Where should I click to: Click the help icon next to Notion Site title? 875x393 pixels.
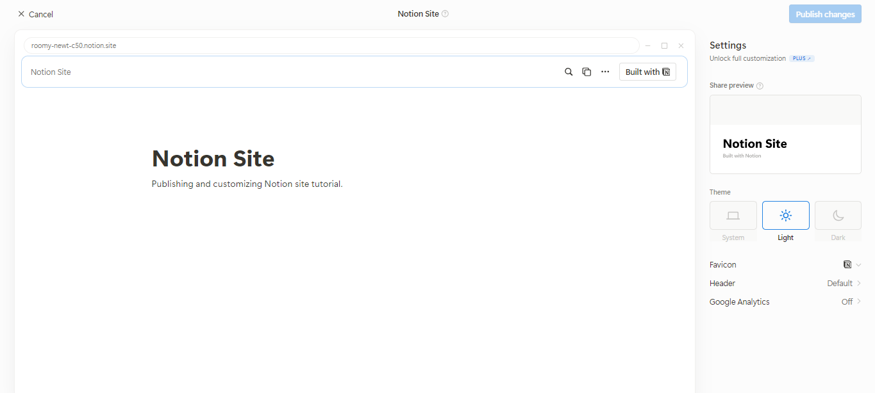point(446,13)
